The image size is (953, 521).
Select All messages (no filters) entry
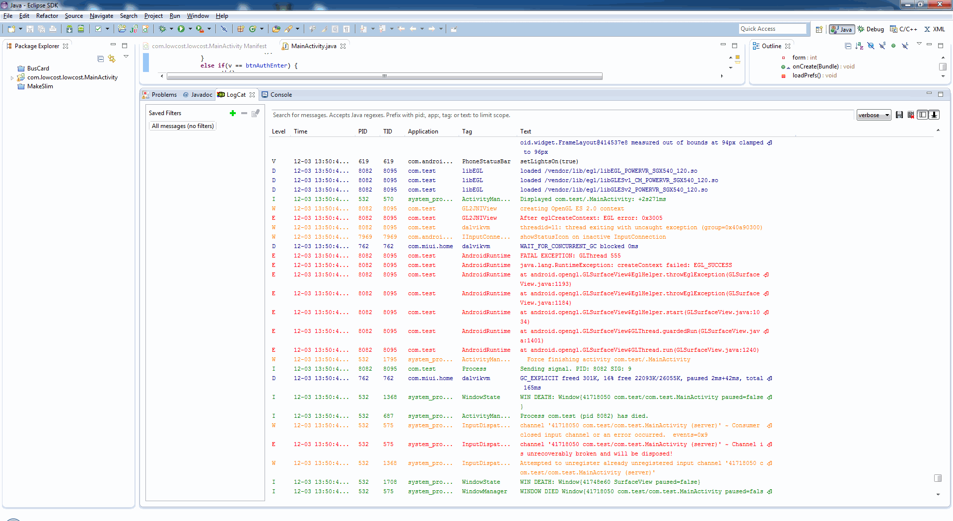[183, 126]
